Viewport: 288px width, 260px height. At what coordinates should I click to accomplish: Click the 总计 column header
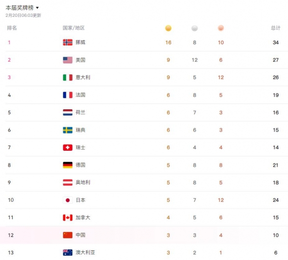point(275,28)
